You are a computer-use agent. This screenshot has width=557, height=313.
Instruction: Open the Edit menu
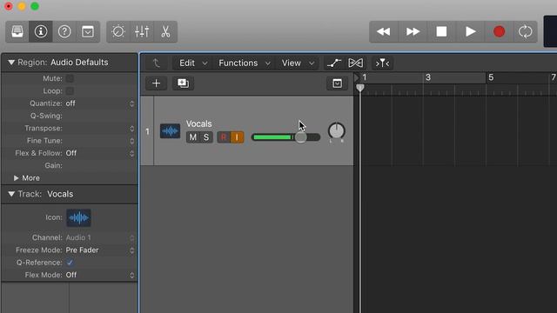coord(192,63)
